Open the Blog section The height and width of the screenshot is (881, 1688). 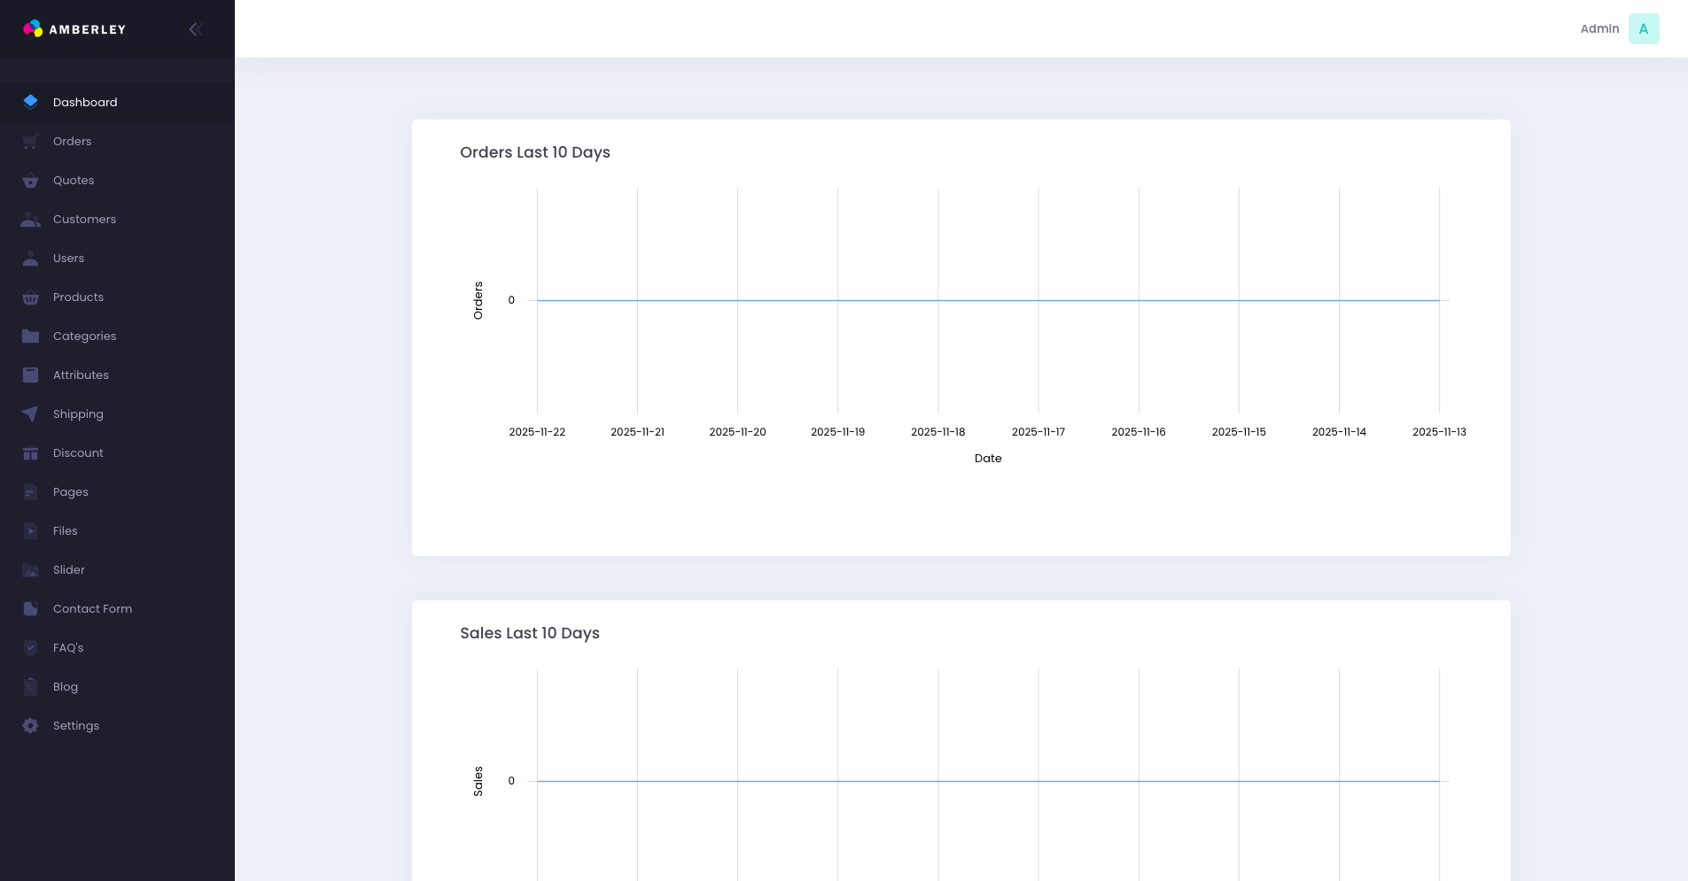[64, 686]
